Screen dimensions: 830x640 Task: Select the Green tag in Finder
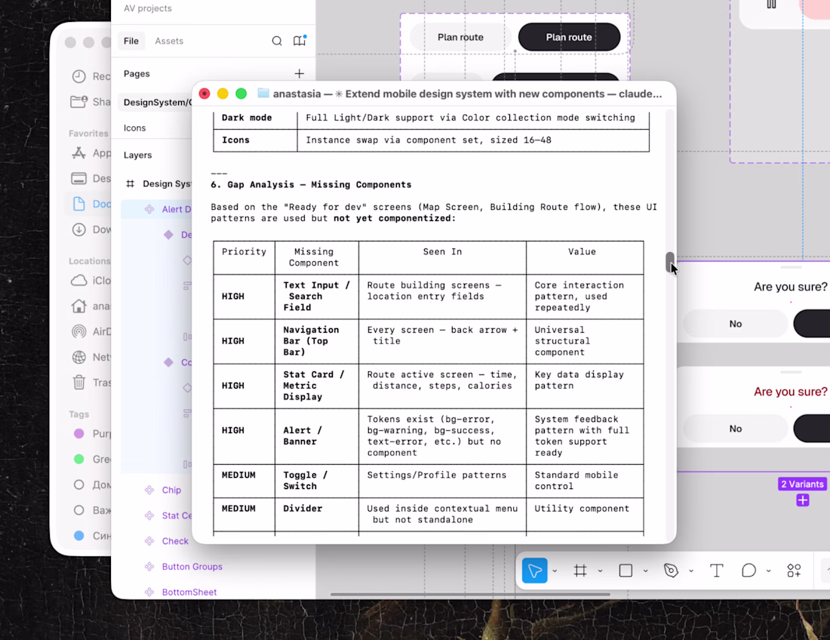point(91,459)
